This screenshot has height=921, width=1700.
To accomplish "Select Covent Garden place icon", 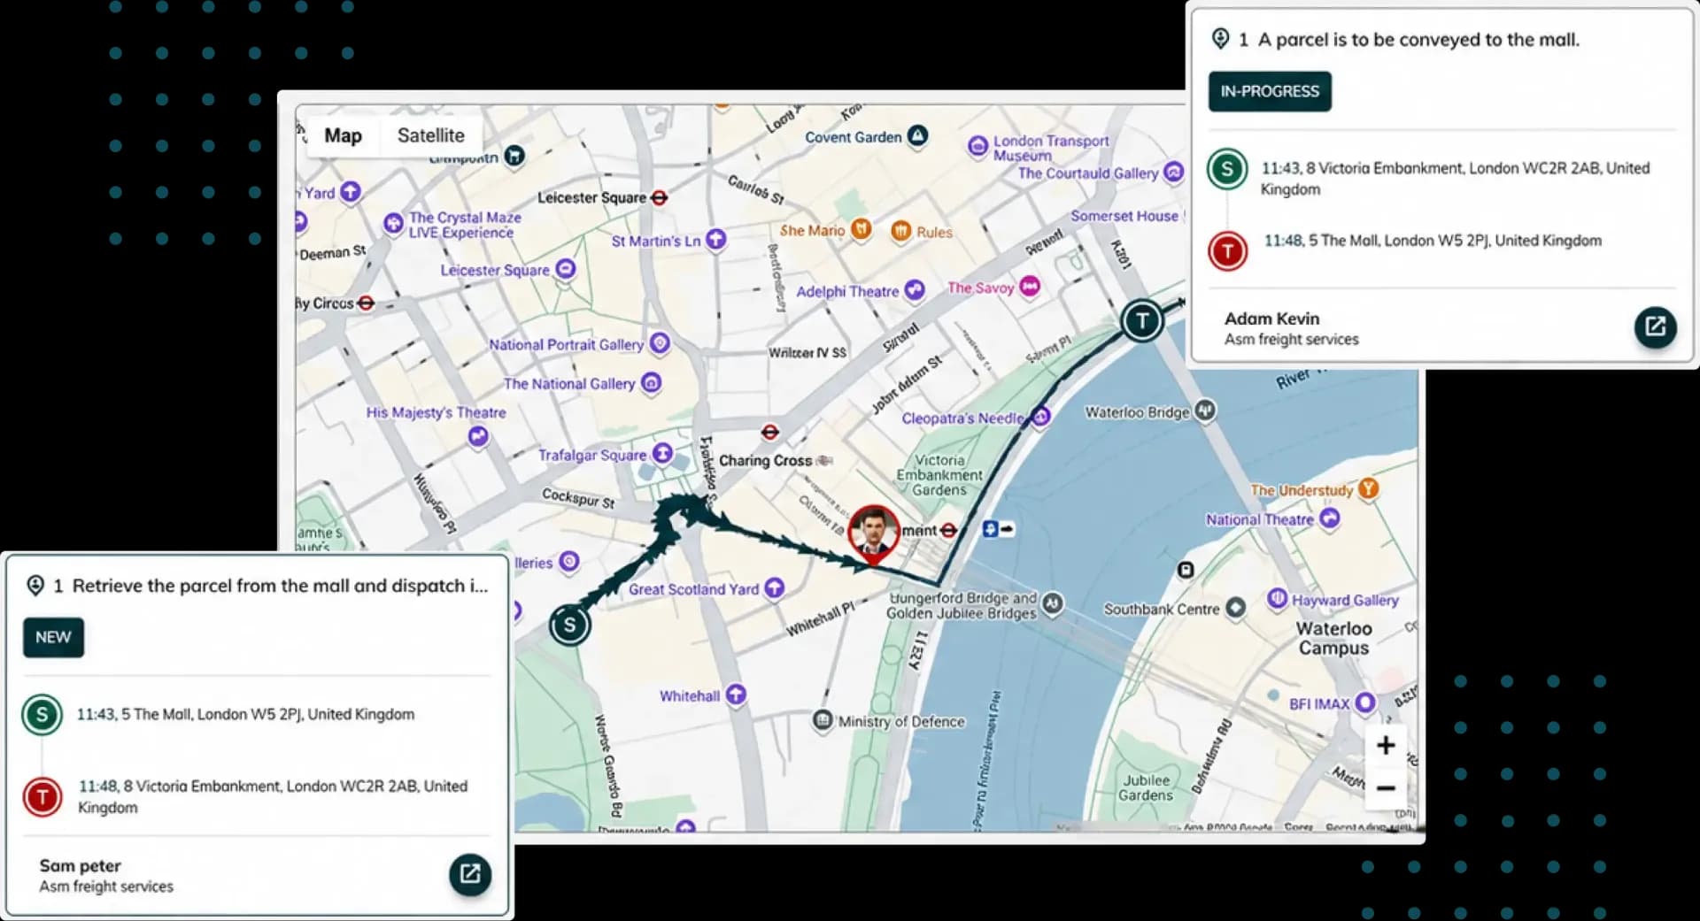I will point(918,135).
